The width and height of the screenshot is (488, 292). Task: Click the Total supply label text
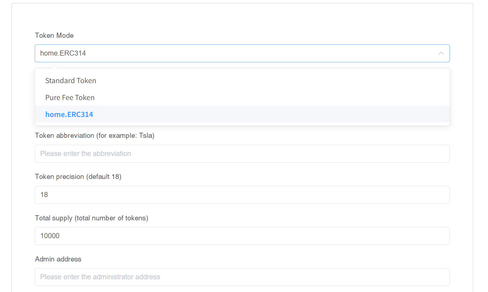(91, 218)
